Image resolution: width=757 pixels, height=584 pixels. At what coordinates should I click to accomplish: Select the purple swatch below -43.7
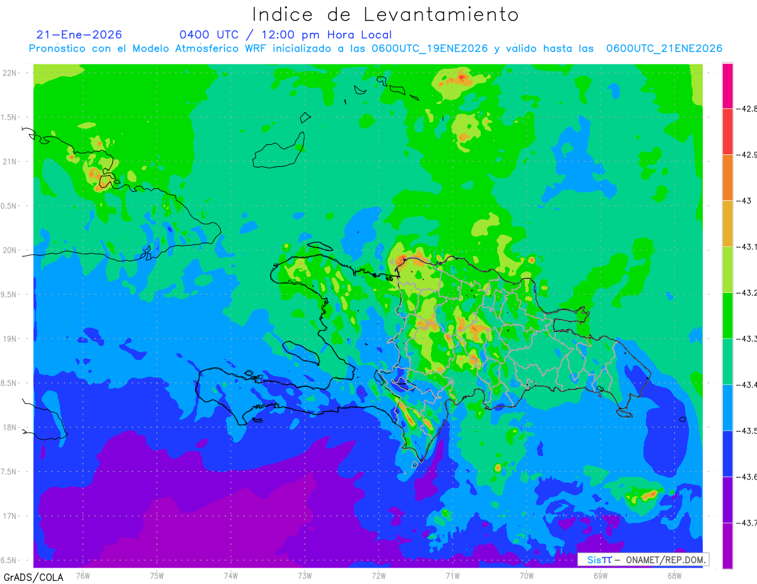click(x=727, y=546)
